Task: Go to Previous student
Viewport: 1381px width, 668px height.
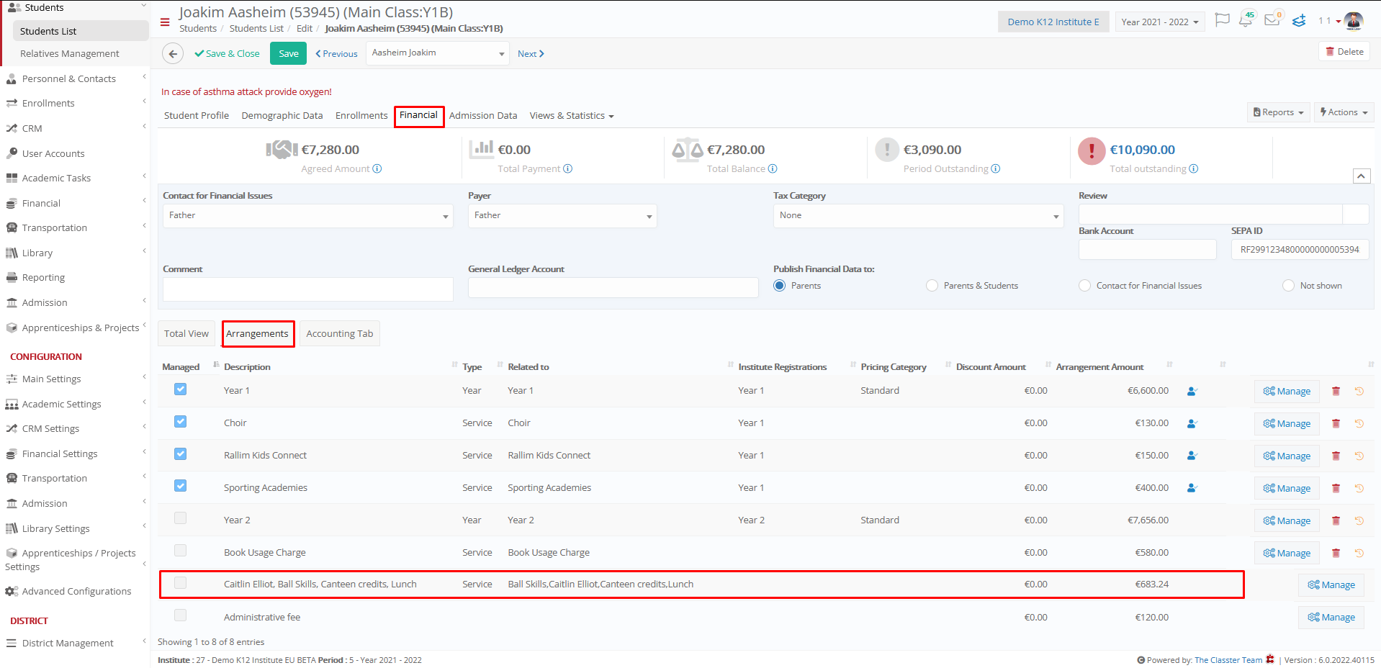Action: (x=336, y=54)
